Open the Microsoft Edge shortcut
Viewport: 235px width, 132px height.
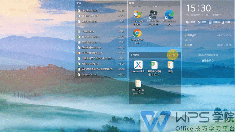(x=169, y=18)
